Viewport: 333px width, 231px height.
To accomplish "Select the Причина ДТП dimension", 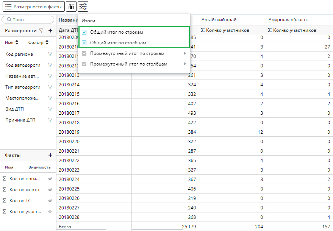I will pos(20,120).
